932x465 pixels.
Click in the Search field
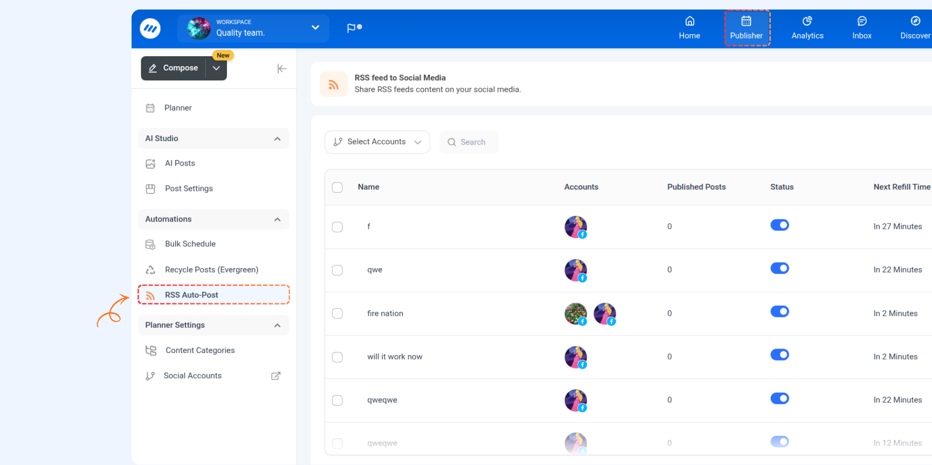(469, 142)
